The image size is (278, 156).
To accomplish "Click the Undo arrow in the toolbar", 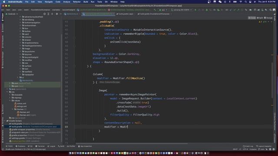I will [246, 10].
